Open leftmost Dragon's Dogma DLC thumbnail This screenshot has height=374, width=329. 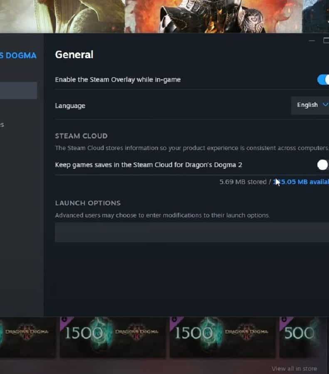28,337
